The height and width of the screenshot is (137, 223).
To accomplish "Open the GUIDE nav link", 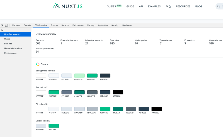I will coord(130,6).
